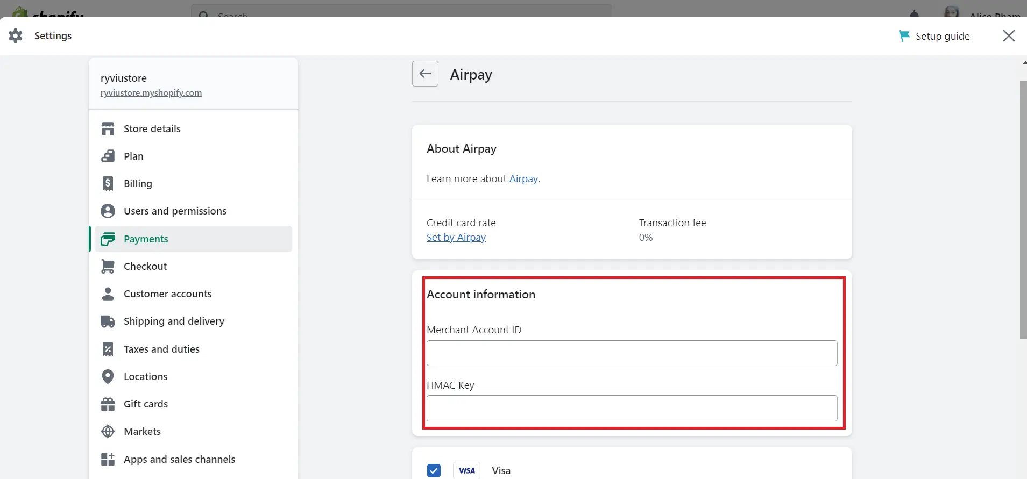The height and width of the screenshot is (479, 1027).
Task: Click the Checkout cart icon
Action: coord(108,267)
